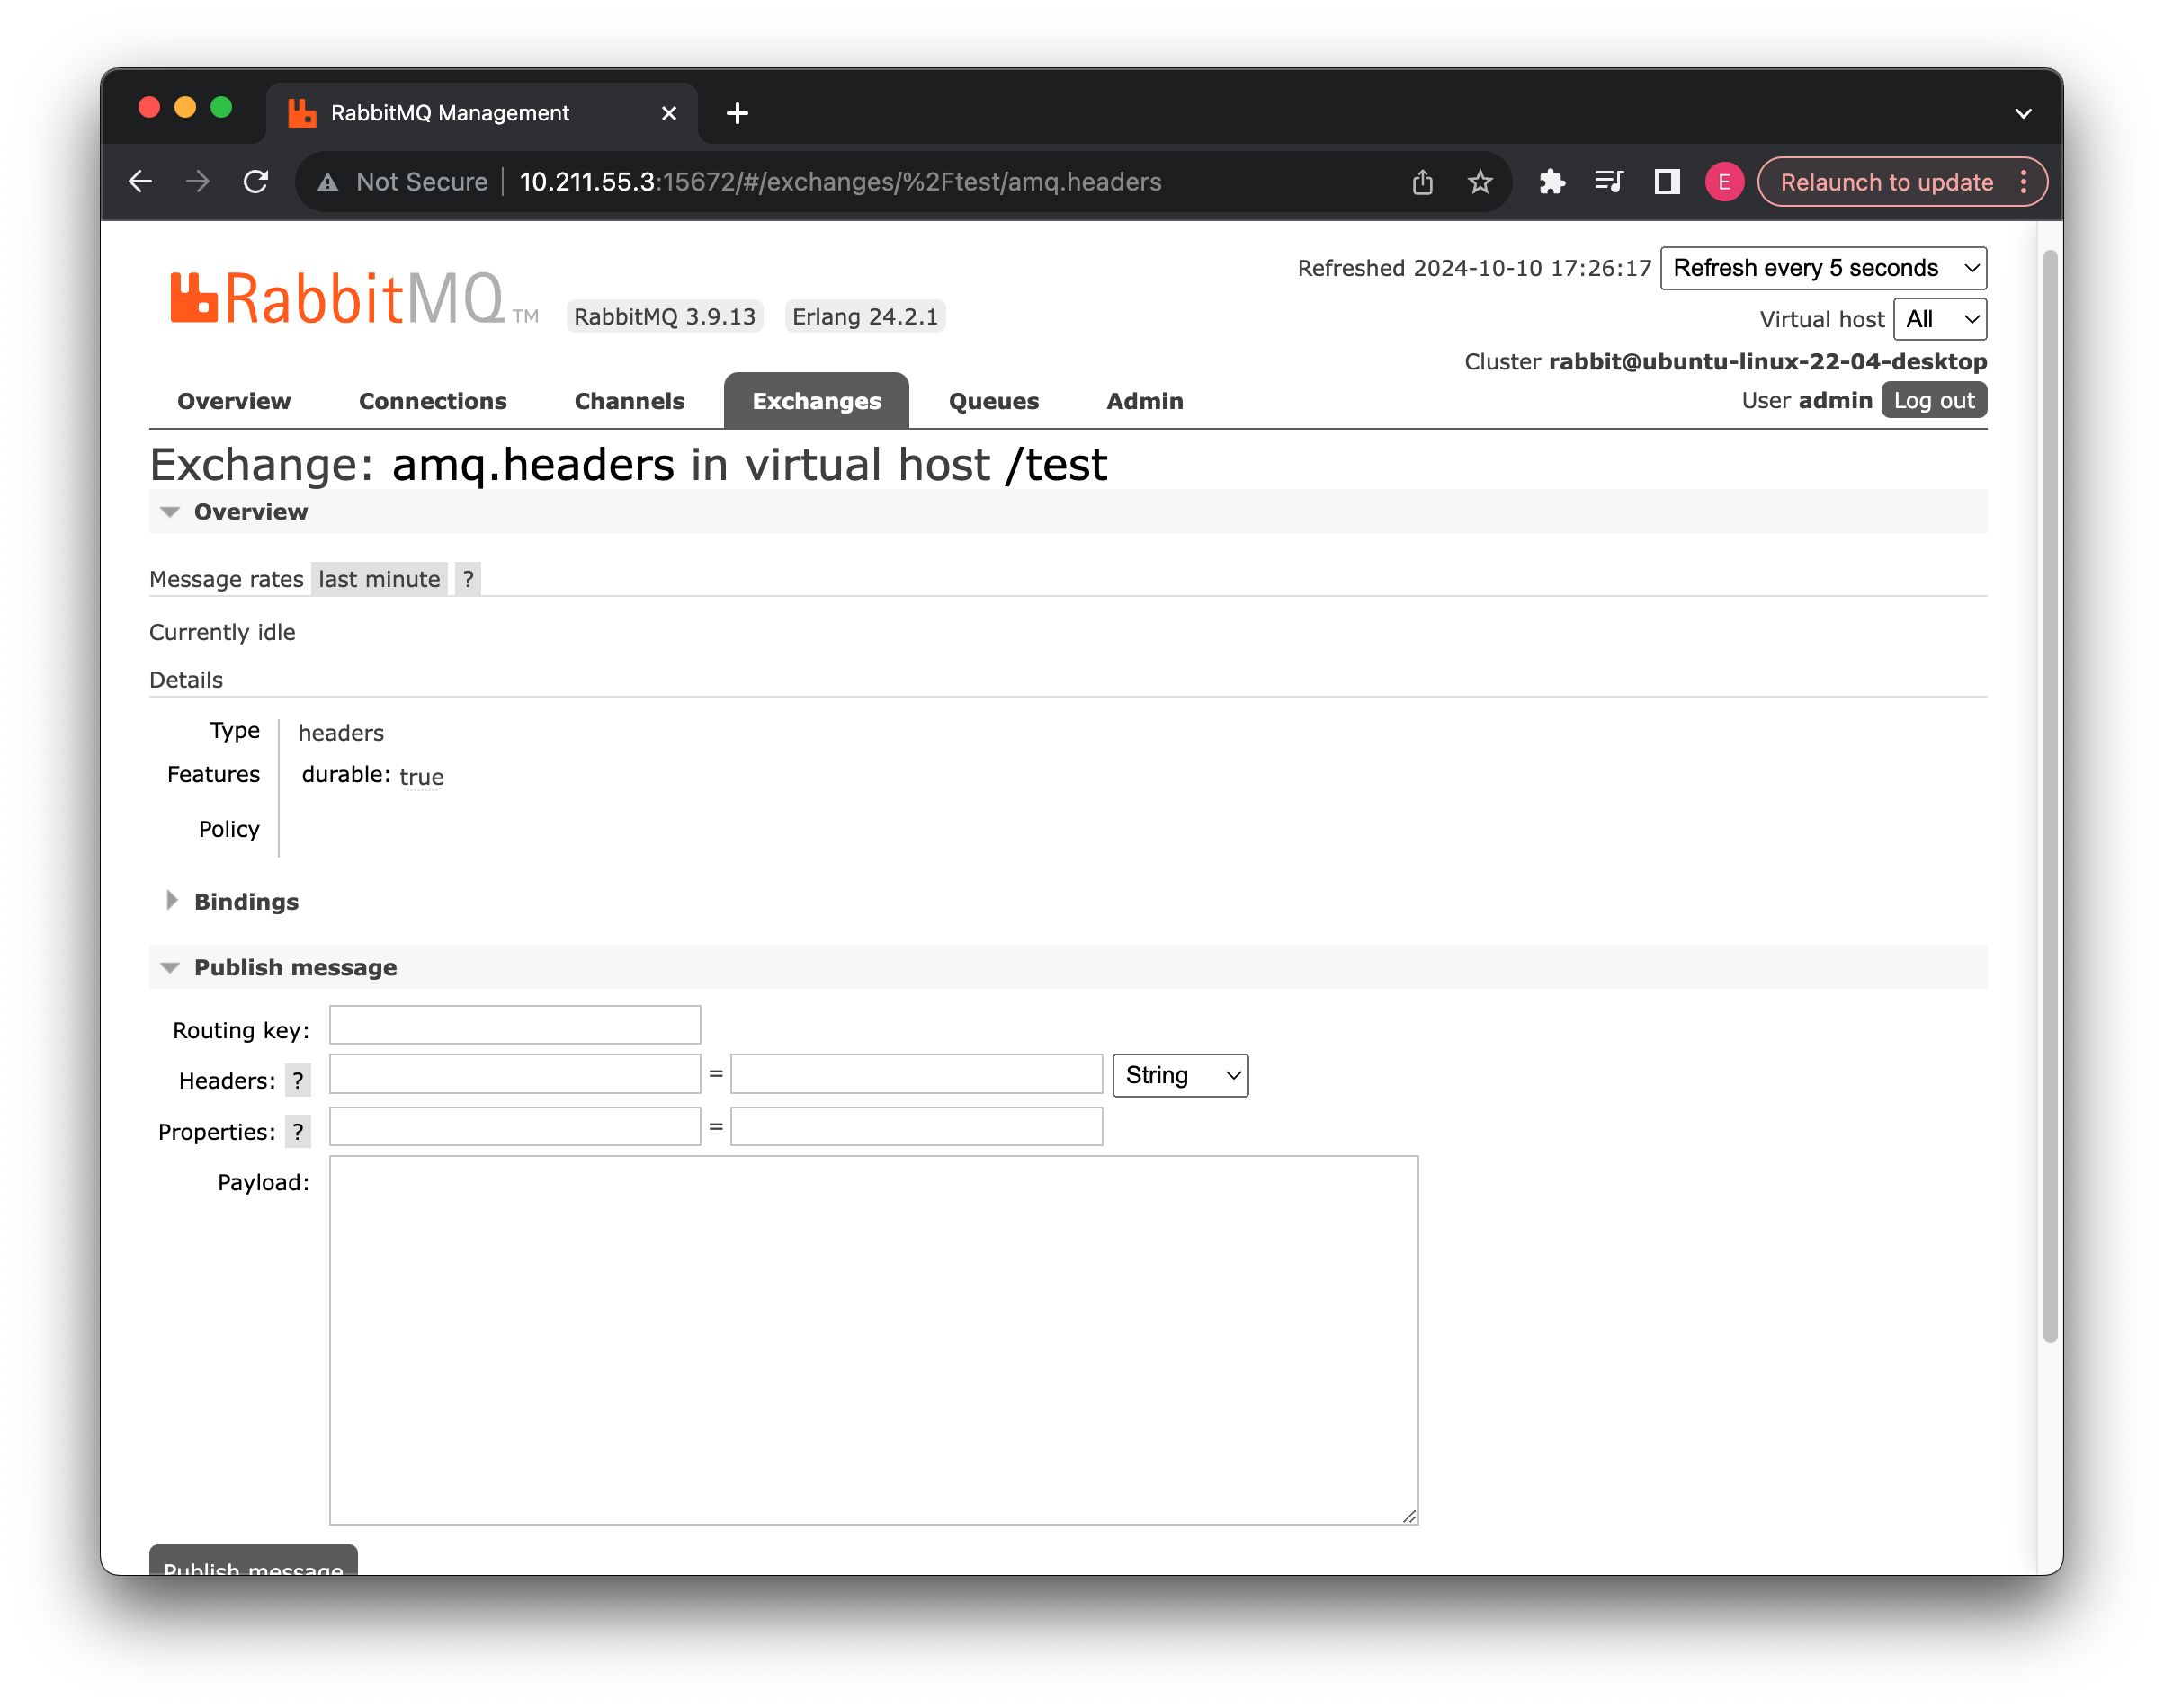Toggle the browser side panel icon
This screenshot has width=2164, height=1708.
(1667, 182)
